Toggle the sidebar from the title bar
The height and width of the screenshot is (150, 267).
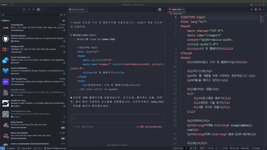point(12,5)
